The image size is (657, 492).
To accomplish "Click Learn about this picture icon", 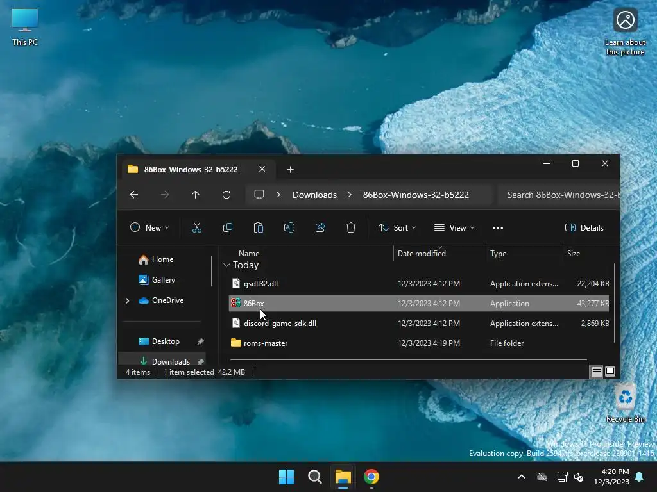I will click(625, 32).
